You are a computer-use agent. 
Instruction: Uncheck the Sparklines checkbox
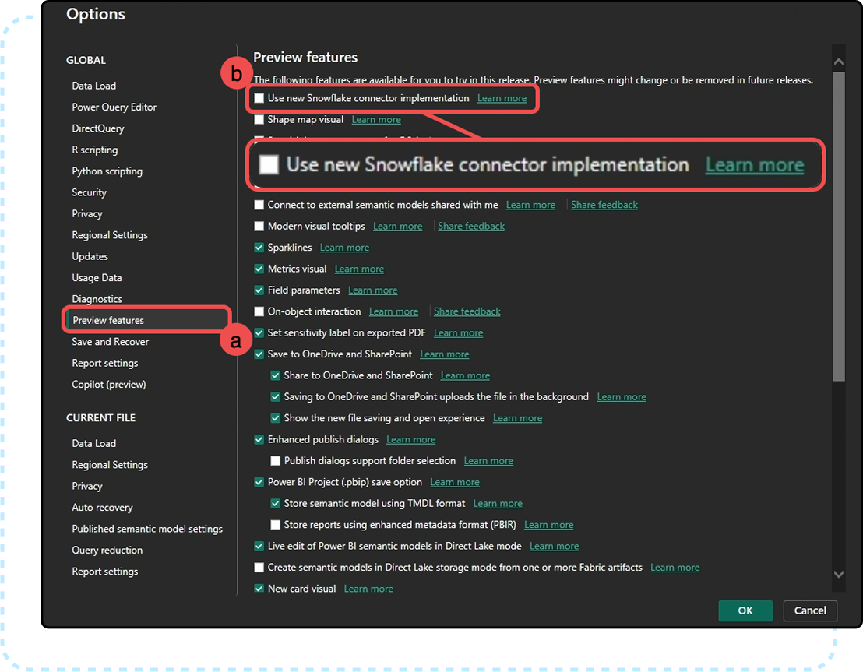pos(259,248)
